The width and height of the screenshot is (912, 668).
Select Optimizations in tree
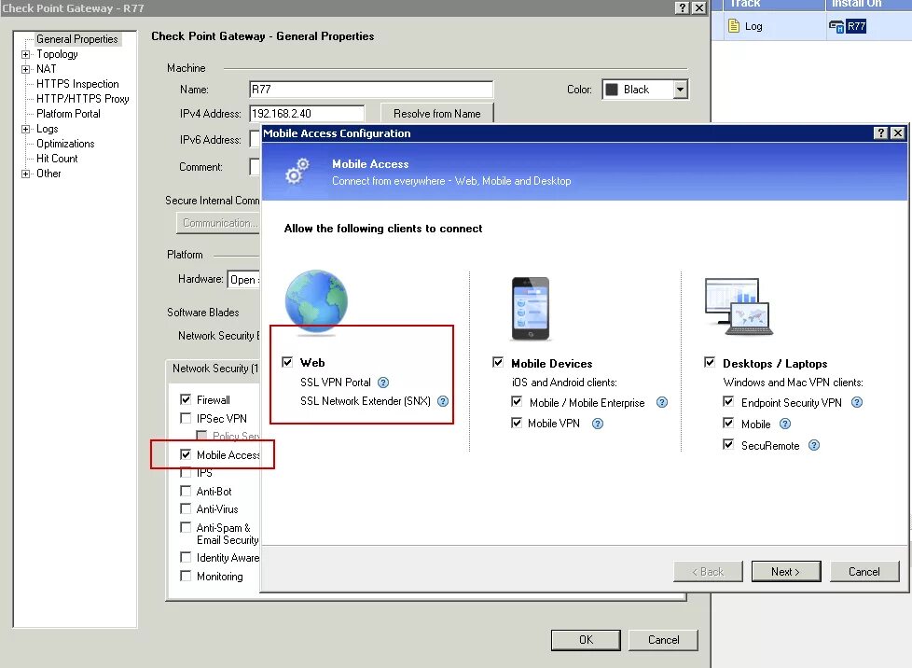[65, 144]
